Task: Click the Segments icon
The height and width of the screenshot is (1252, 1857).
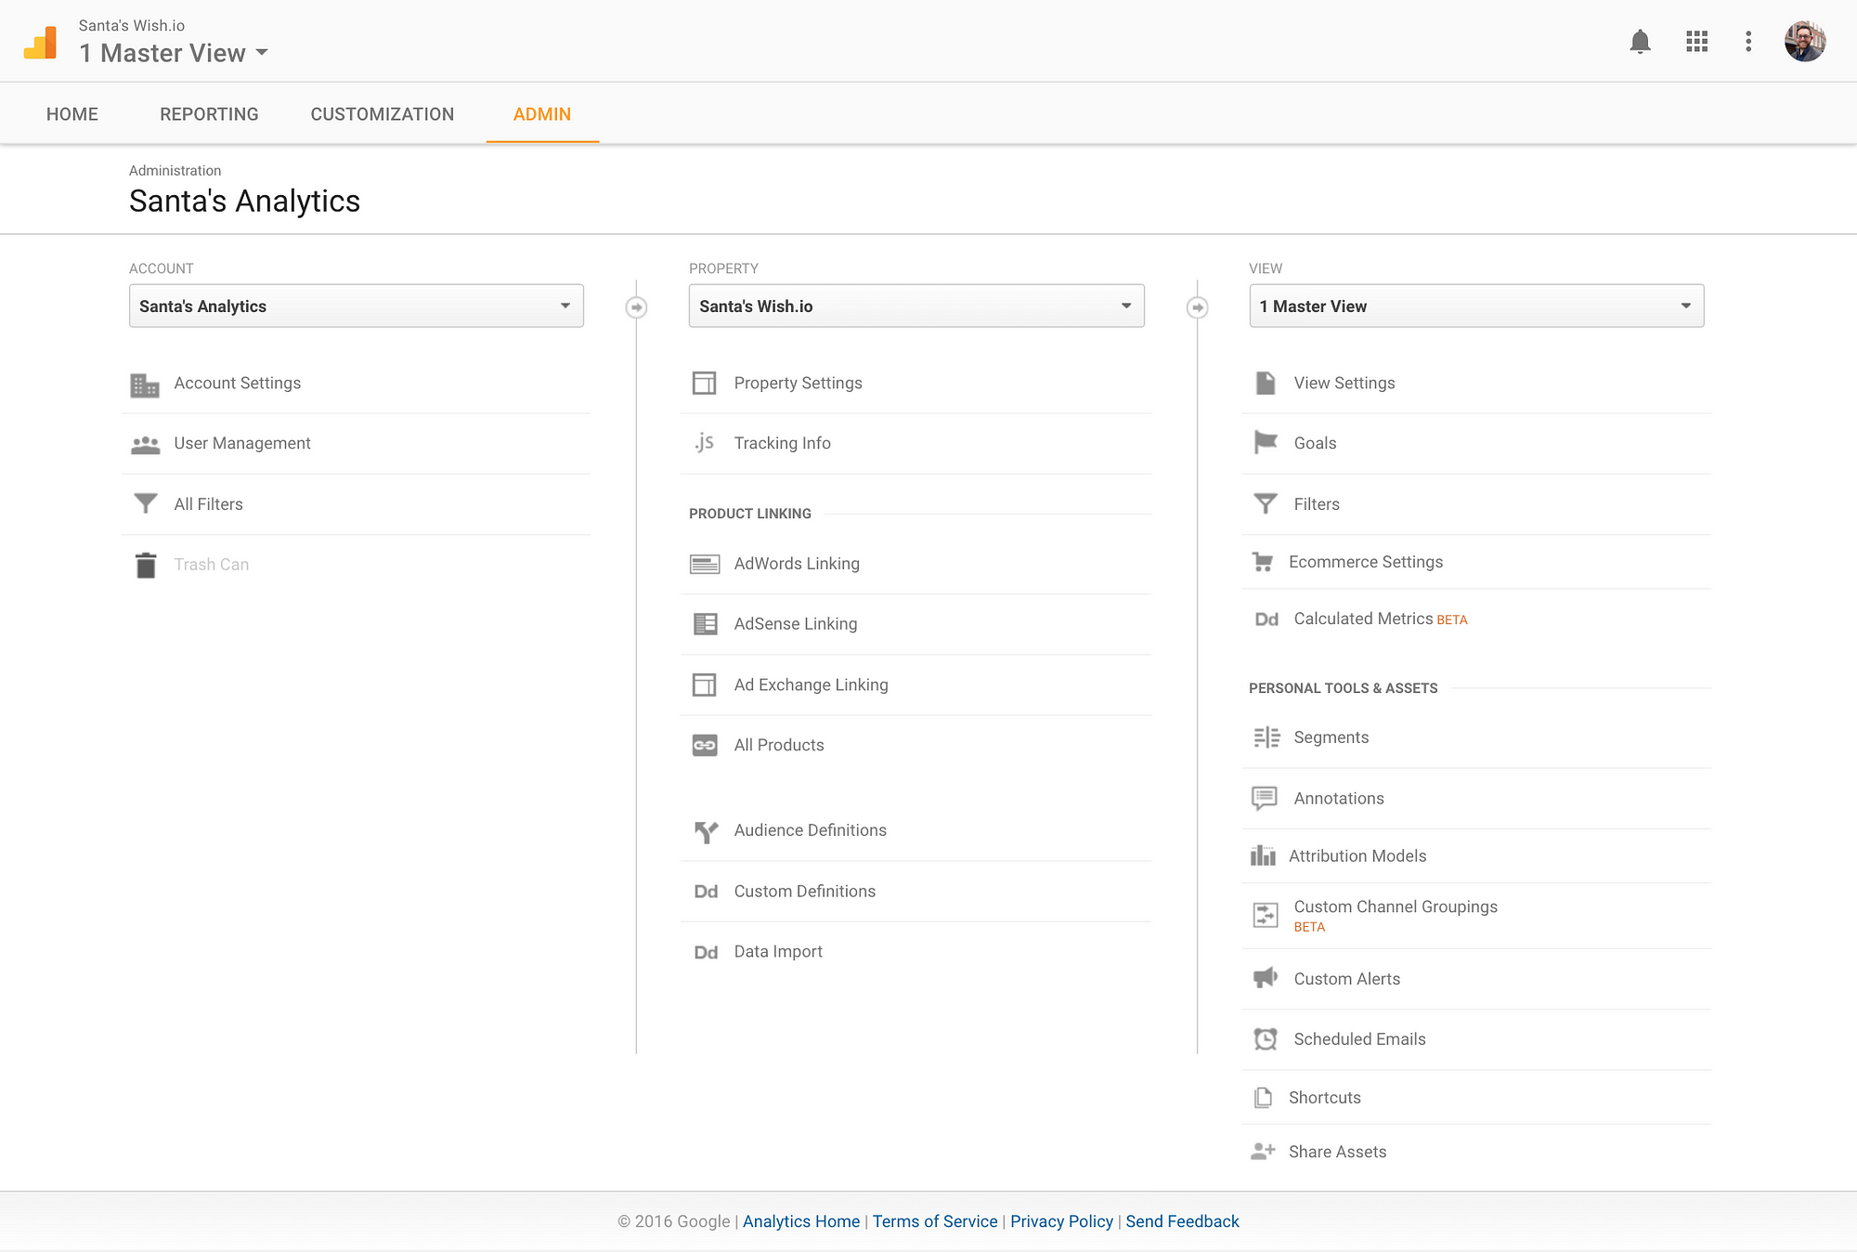Action: coord(1264,737)
